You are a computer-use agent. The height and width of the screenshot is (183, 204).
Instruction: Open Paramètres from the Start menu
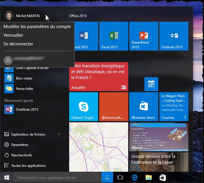(20, 145)
